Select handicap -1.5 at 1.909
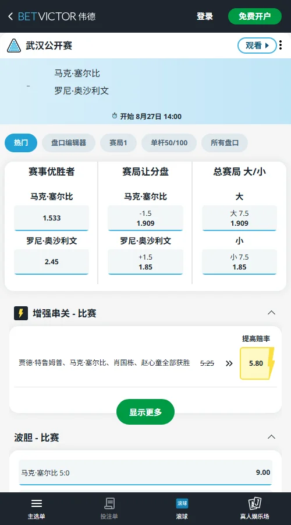The width and height of the screenshot is (291, 525). [x=145, y=218]
